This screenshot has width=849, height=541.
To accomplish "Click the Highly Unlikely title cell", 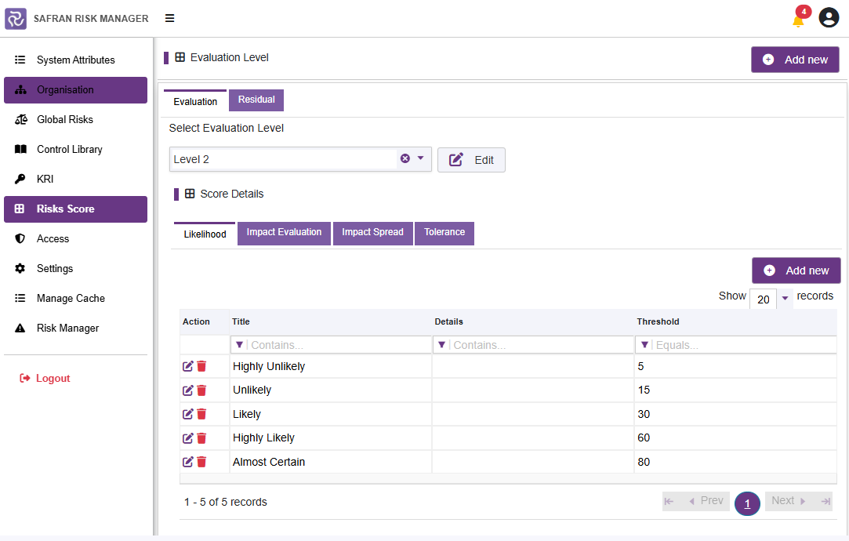I will [331, 367].
